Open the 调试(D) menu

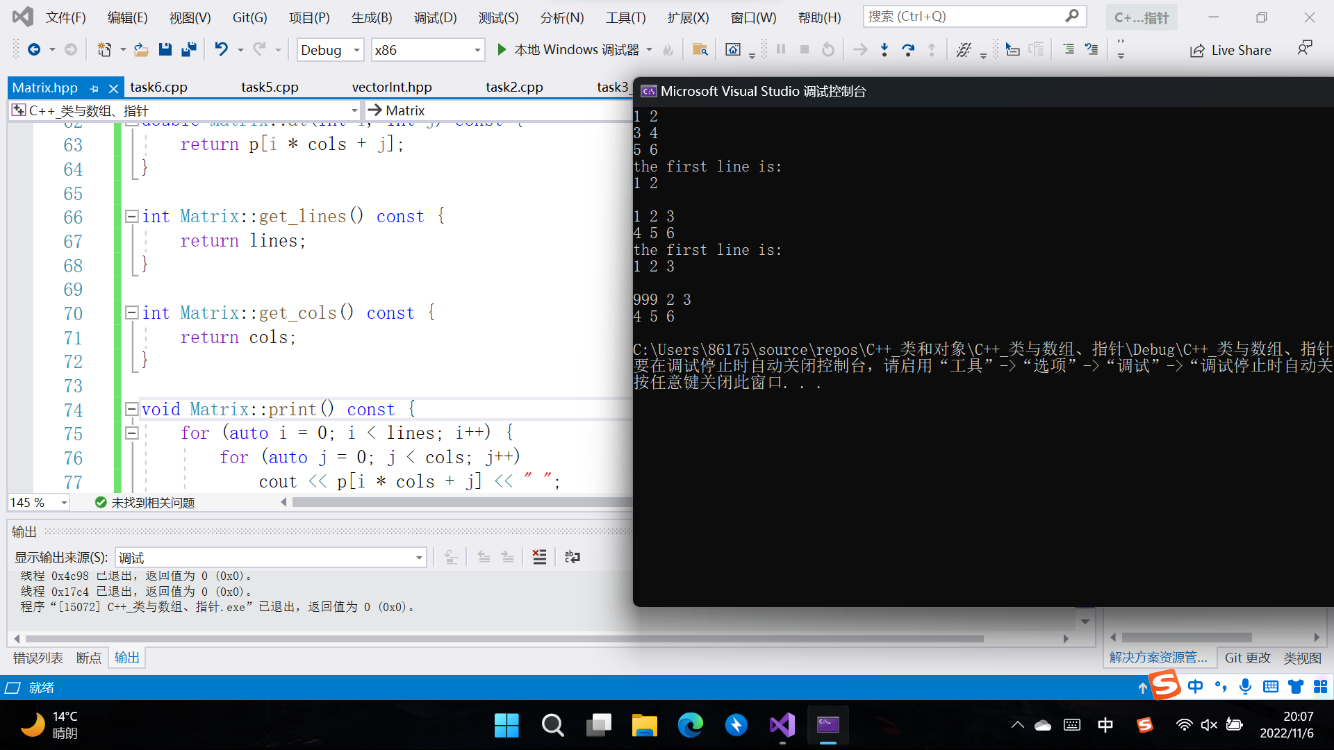pyautogui.click(x=435, y=17)
